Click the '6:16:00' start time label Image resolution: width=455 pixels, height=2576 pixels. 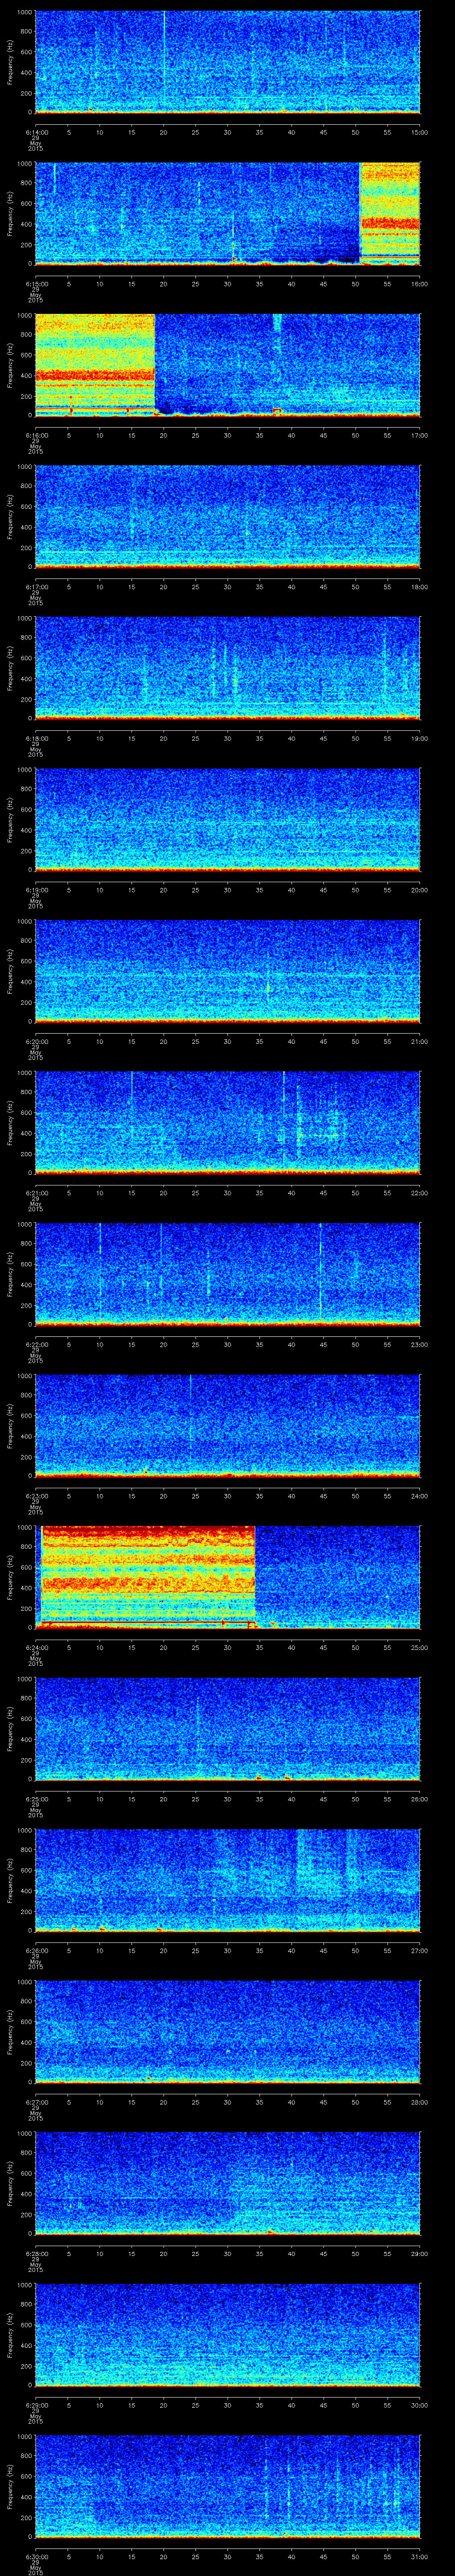(x=36, y=435)
